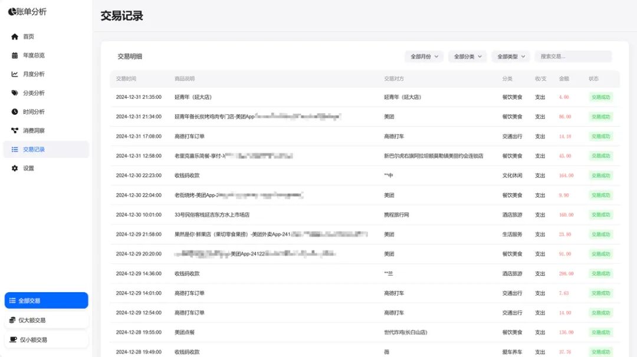This screenshot has width=637, height=357.
Task: Click 世代炸鸡(长白山店) counterparty cell
Action: 405,332
